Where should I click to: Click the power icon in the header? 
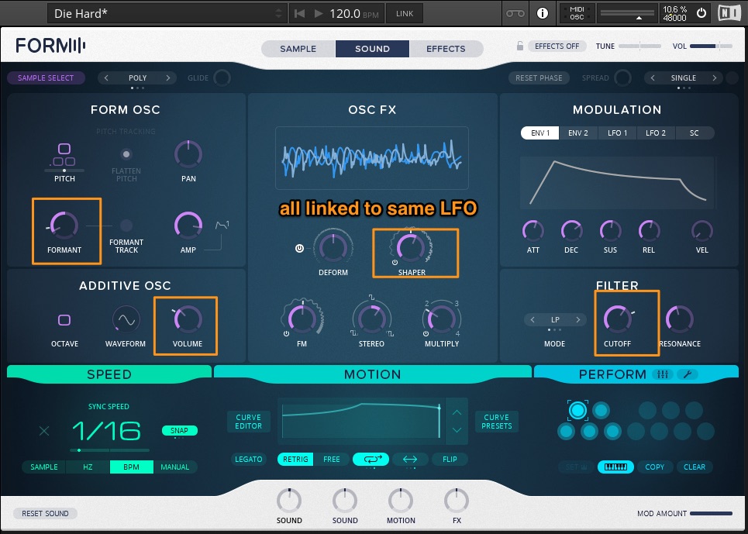pyautogui.click(x=701, y=13)
